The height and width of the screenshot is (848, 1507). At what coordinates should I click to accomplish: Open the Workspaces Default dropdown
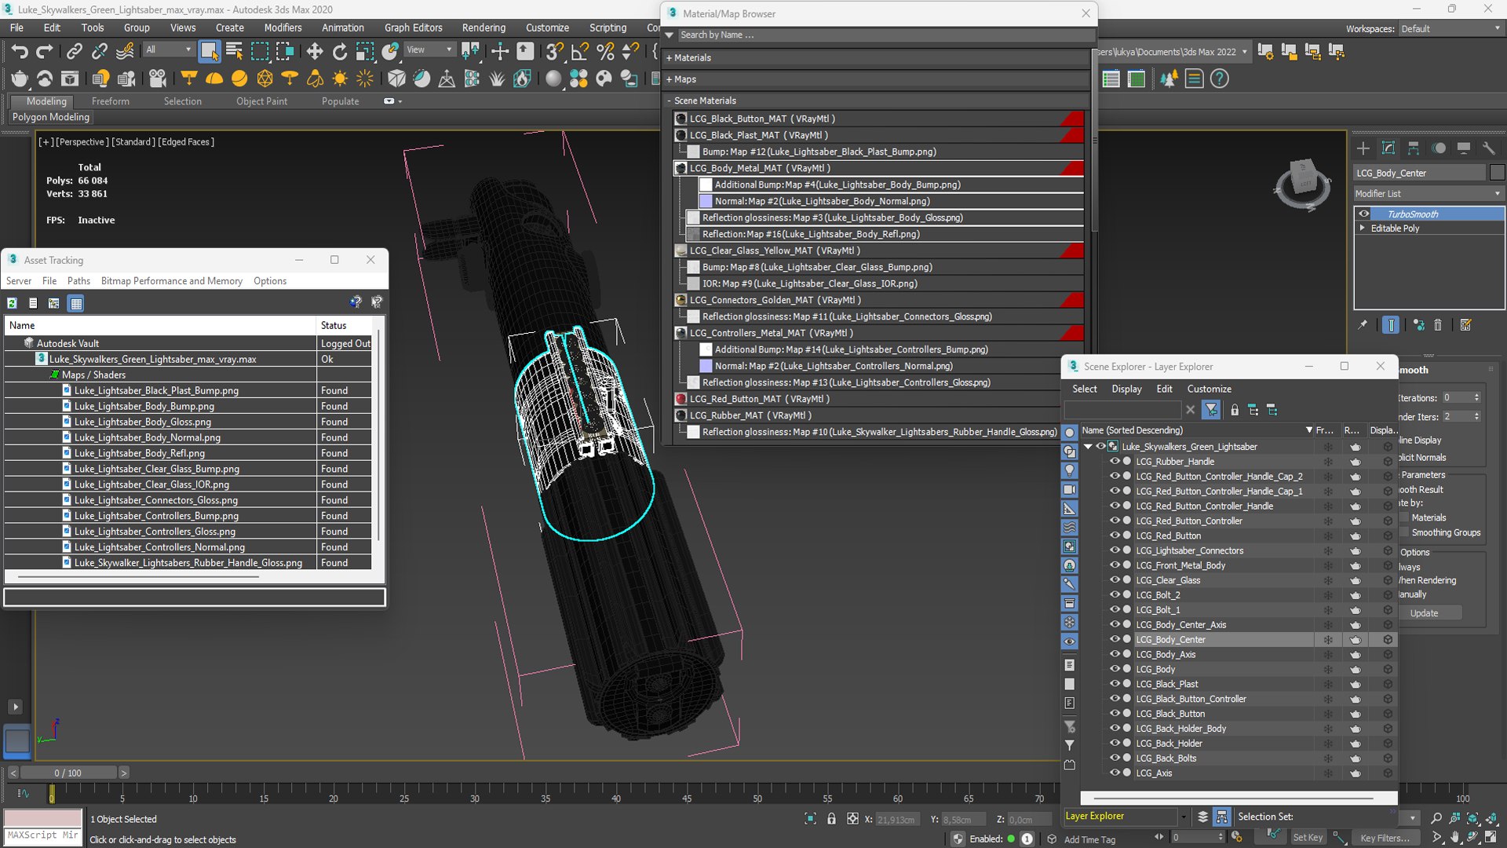point(1450,28)
